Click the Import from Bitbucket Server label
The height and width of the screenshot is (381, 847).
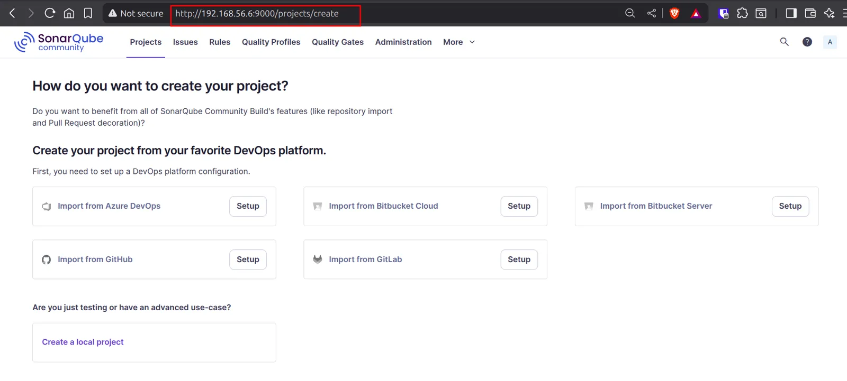tap(656, 206)
